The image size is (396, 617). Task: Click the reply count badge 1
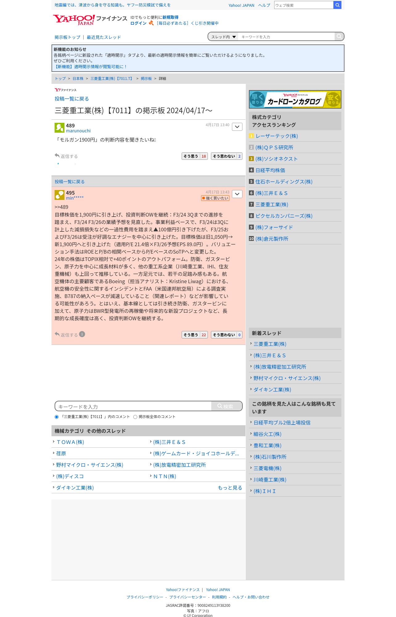click(82, 334)
